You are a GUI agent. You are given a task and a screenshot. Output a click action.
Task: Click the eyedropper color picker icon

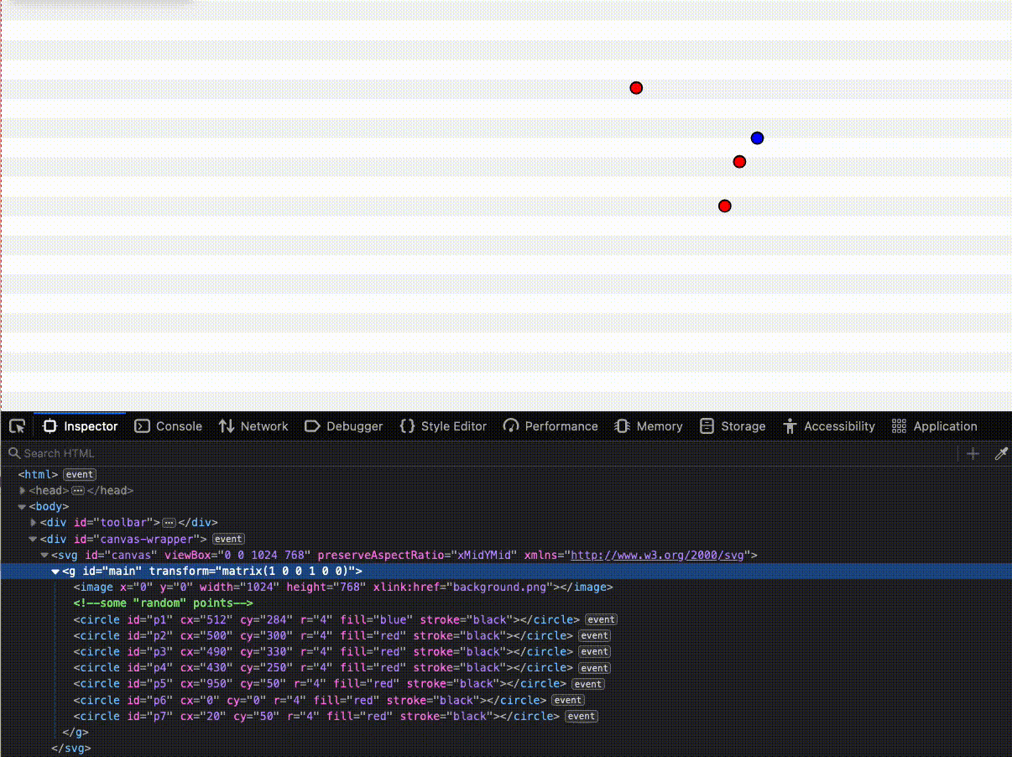(1001, 453)
